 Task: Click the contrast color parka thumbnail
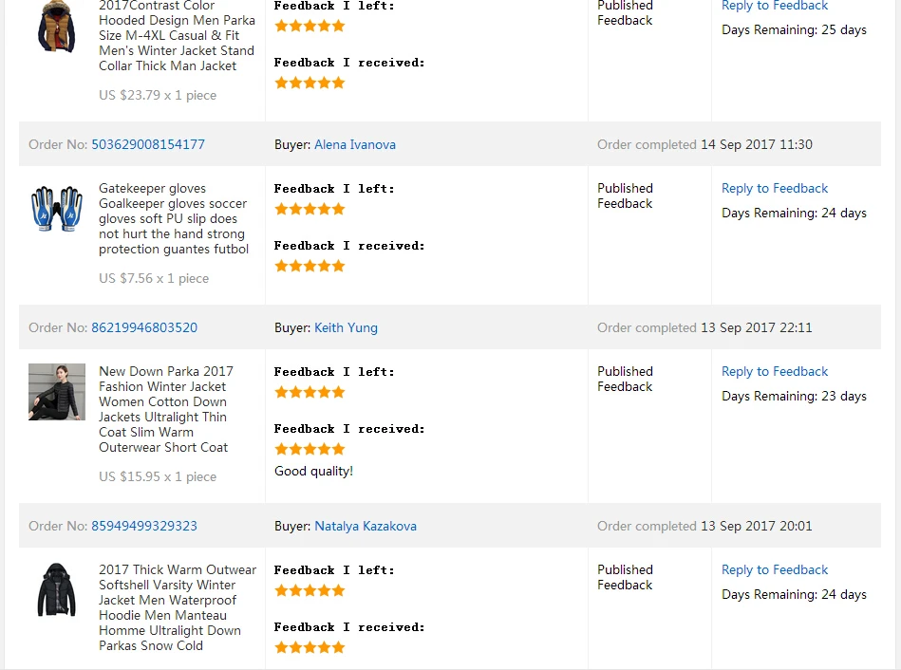coord(56,27)
